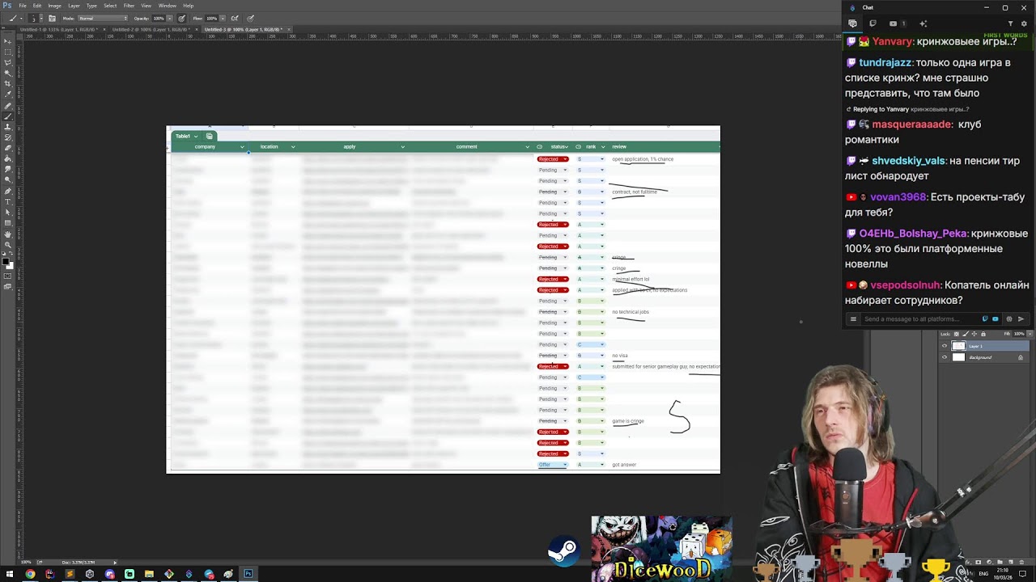Image resolution: width=1036 pixels, height=582 pixels.
Task: Select the Path Selection tool
Action: coord(7,212)
